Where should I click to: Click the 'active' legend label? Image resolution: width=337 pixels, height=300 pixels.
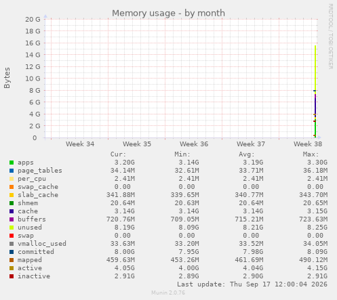click(x=30, y=268)
